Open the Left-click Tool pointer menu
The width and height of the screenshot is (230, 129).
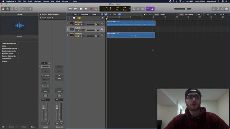tap(145, 14)
